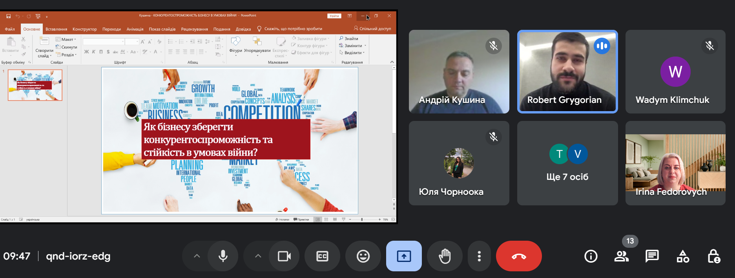Start slideshow from beginning in Quick Access toolbar
This screenshot has height=278, width=735.
tap(38, 16)
